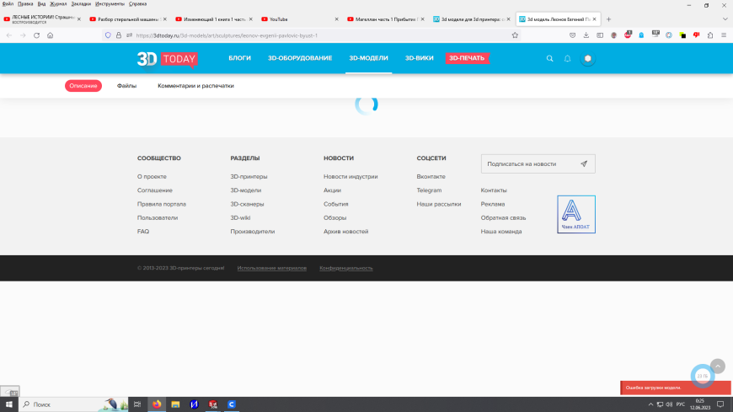Image resolution: width=733 pixels, height=412 pixels.
Task: Expand the list-all-tabs dropdown arrow
Action: [x=725, y=19]
